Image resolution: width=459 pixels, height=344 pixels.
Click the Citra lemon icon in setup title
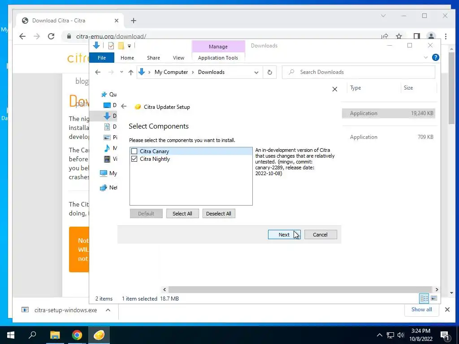pyautogui.click(x=138, y=107)
